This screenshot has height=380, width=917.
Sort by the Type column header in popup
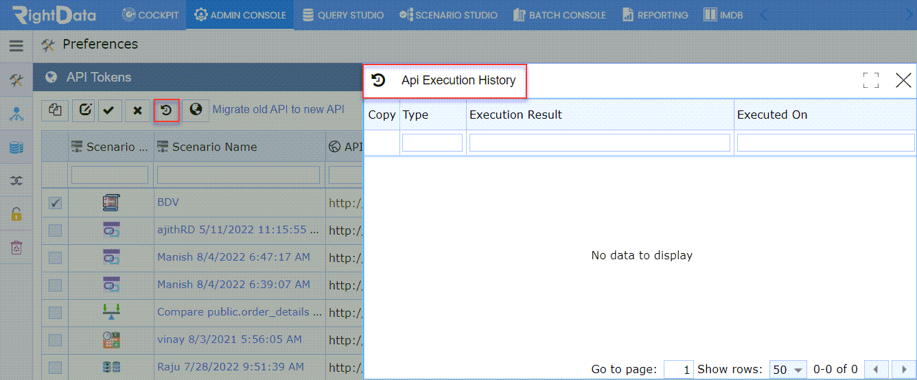tap(415, 115)
